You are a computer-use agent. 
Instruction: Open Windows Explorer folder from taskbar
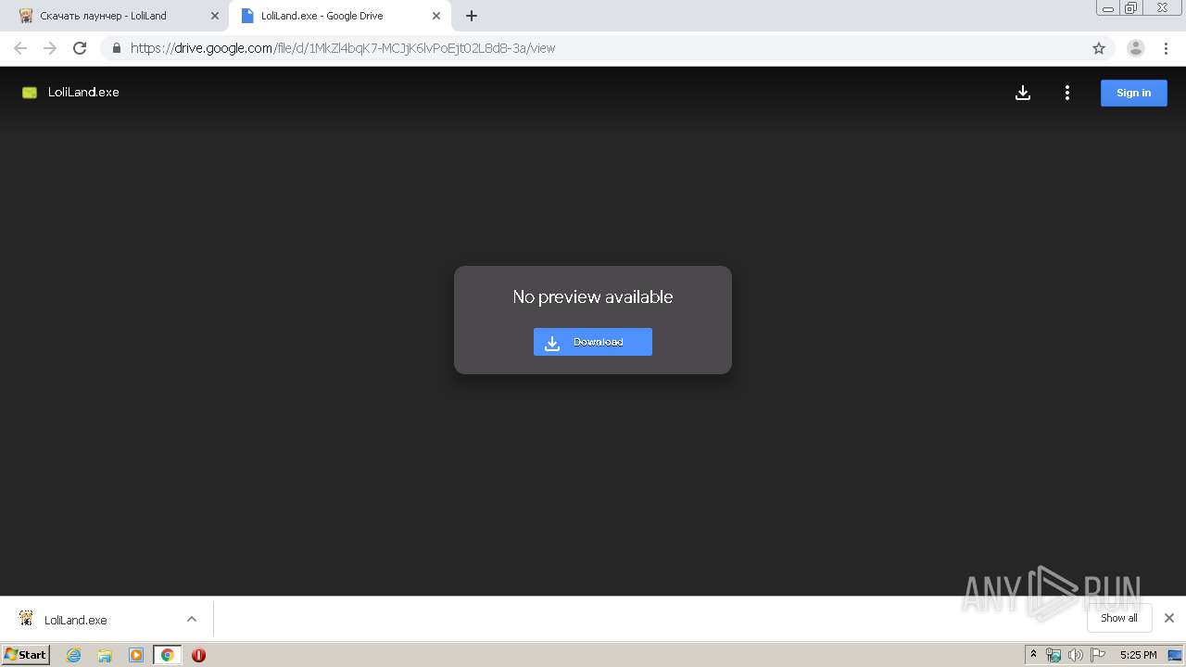point(105,655)
